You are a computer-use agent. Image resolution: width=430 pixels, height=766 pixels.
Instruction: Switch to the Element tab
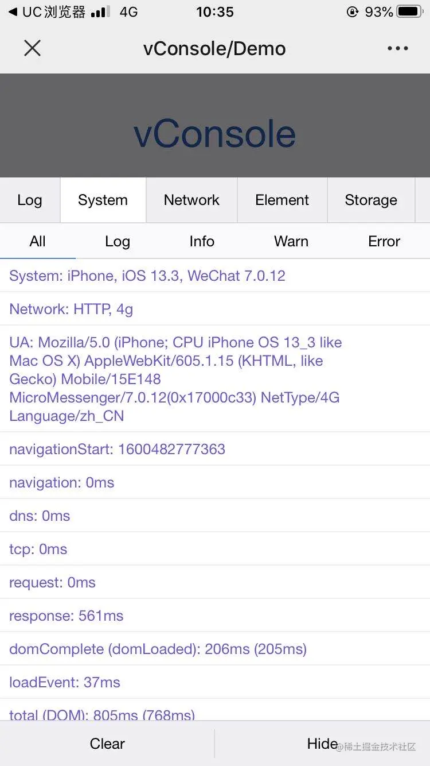(282, 200)
